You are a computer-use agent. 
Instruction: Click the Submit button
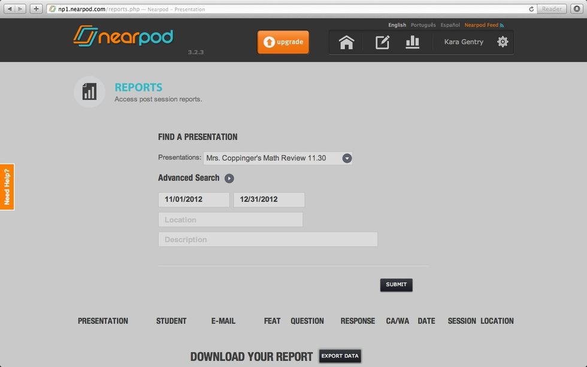(x=396, y=285)
